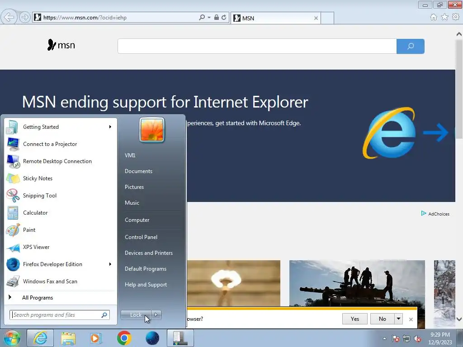This screenshot has height=347, width=463.
Task: Click the Lock button
Action: tap(136, 315)
